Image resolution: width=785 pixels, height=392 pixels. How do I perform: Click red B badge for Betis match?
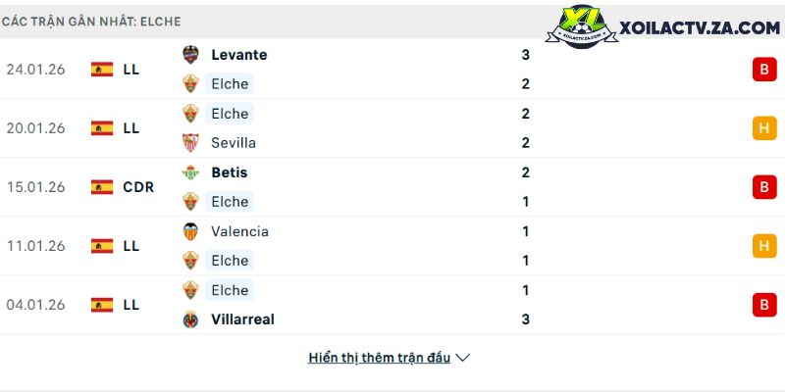pos(764,187)
